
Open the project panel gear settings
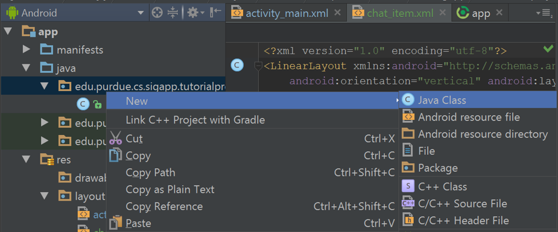195,13
